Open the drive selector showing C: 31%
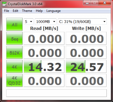The image size is (113, 102). pos(82,22)
